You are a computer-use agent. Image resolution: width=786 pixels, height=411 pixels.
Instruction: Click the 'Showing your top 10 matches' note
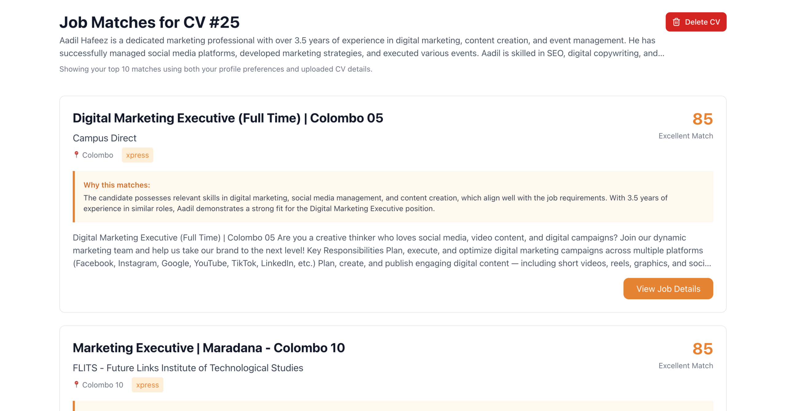point(216,69)
